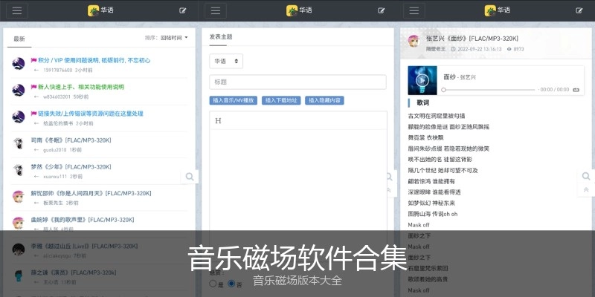This screenshot has width=595, height=297.
Task: Tap compose icon in song page header
Action: coord(579,10)
